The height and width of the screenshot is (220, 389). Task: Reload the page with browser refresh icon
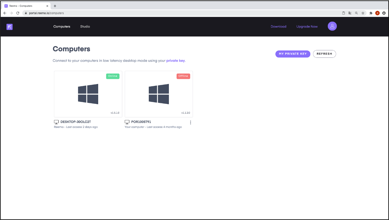(x=18, y=13)
